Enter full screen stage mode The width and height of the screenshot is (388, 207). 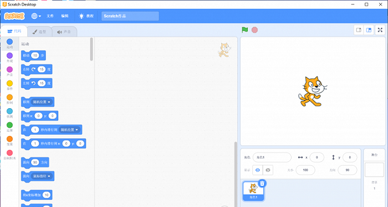tap(380, 30)
